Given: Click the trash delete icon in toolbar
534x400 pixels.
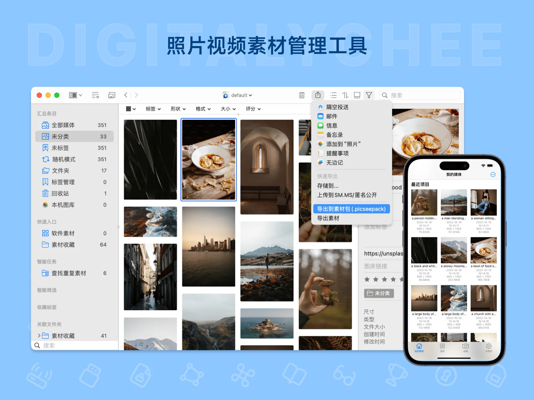Looking at the screenshot, I should [302, 95].
